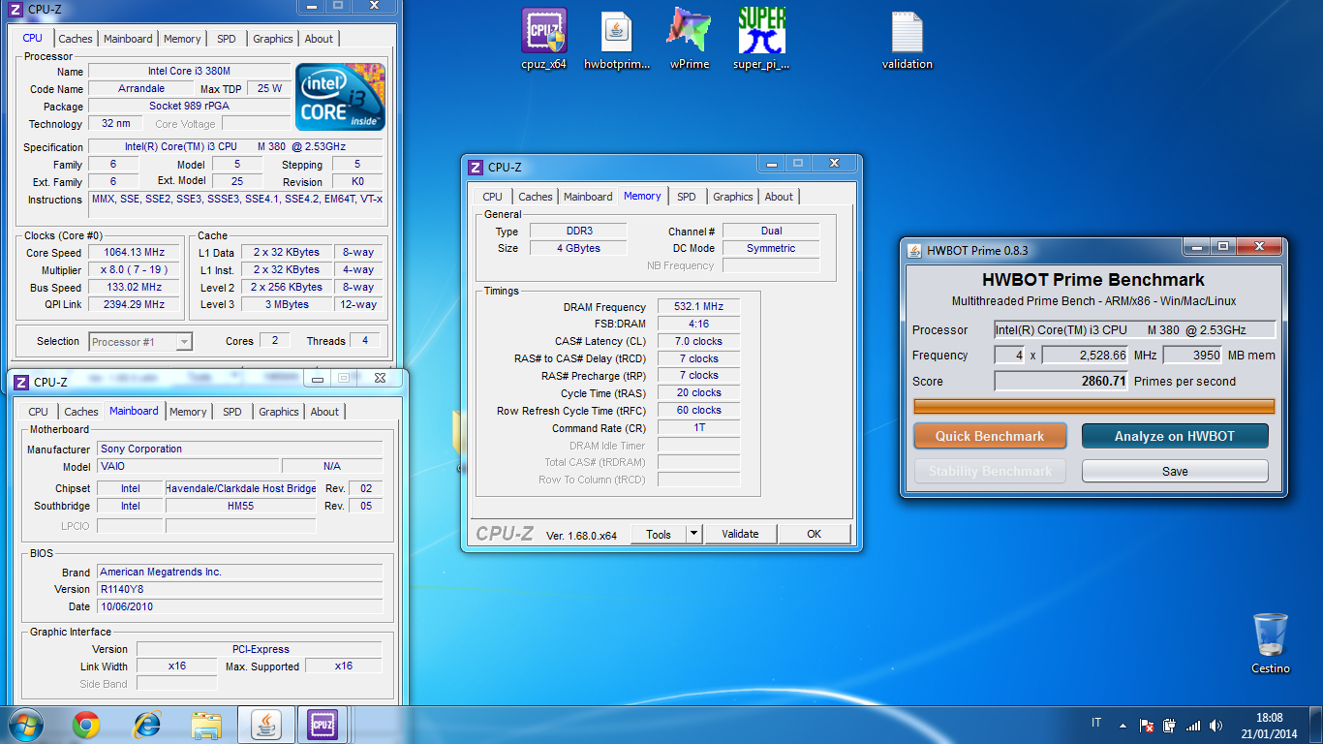This screenshot has width=1323, height=744.
Task: Open the hwbotprime desktop file icon
Action: 617,40
